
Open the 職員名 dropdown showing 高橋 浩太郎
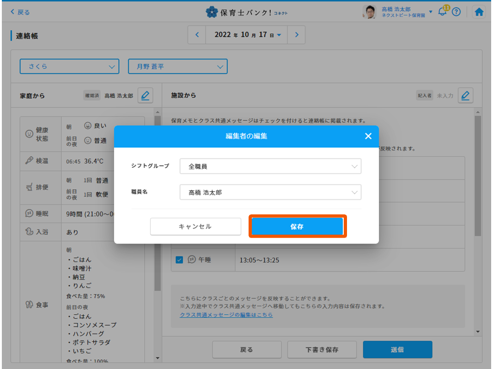click(x=270, y=192)
